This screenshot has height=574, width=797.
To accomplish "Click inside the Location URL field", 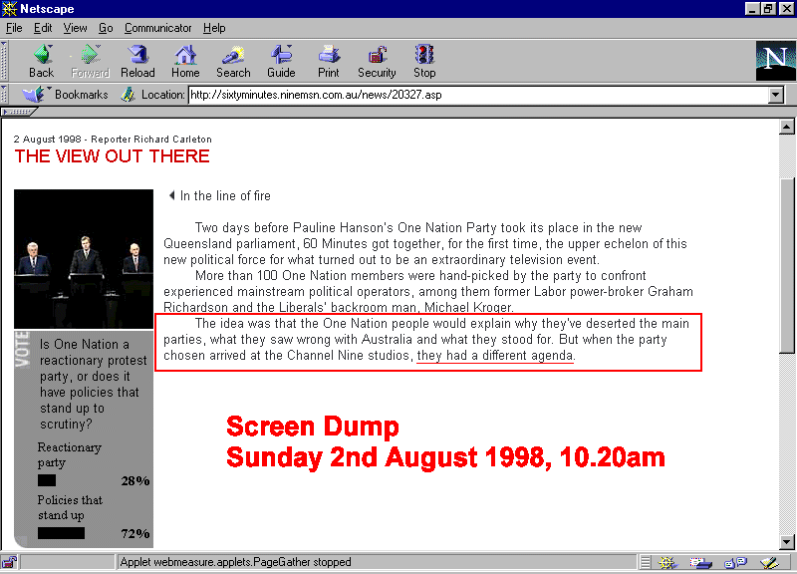I will coord(478,95).
